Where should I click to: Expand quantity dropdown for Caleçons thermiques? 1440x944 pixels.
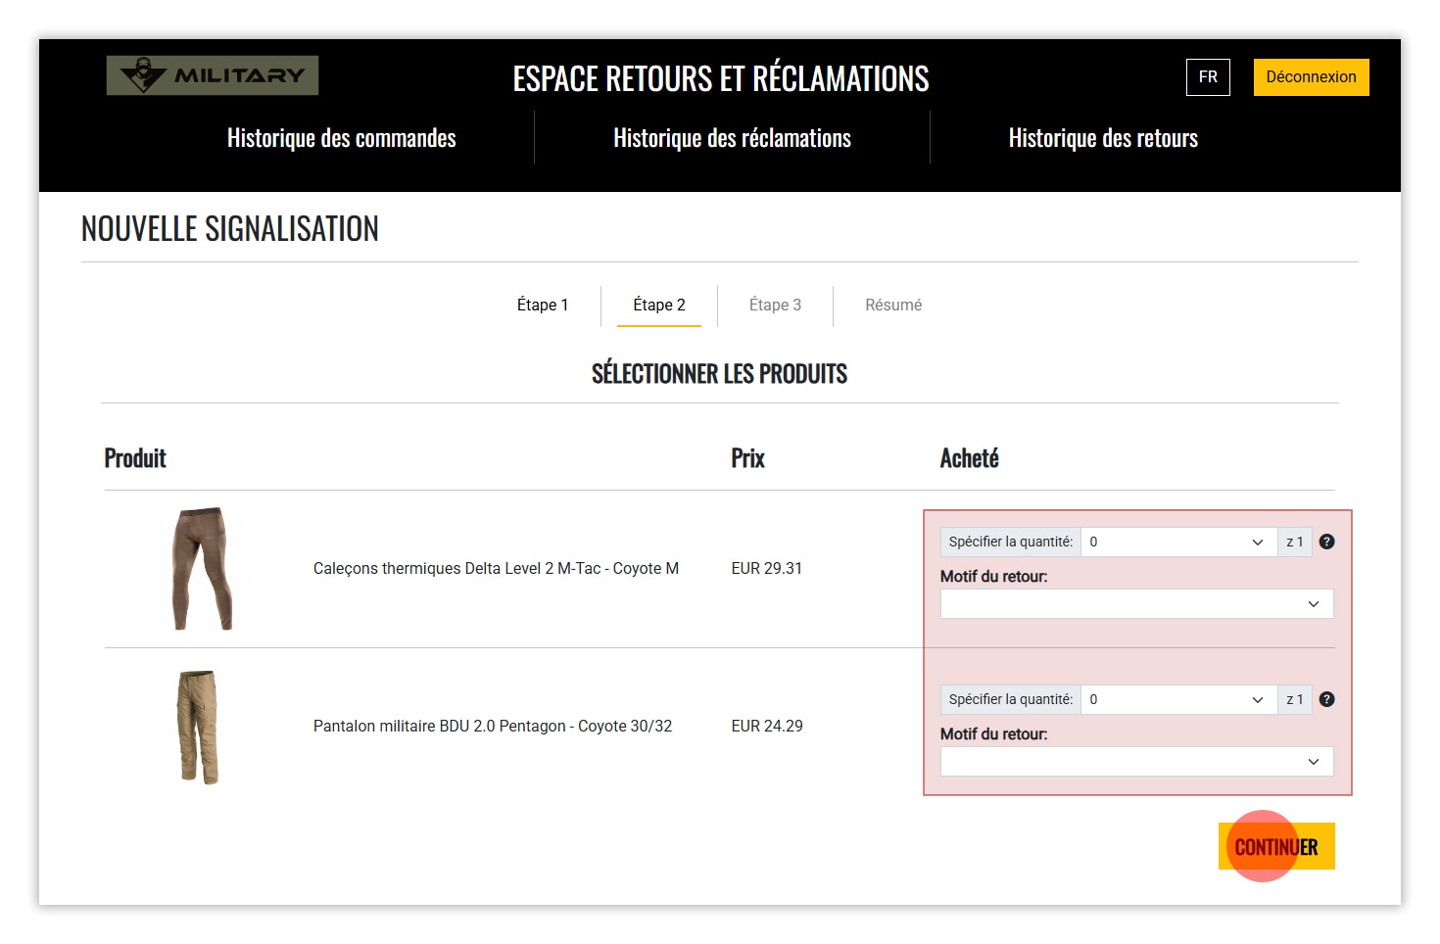click(x=1177, y=542)
